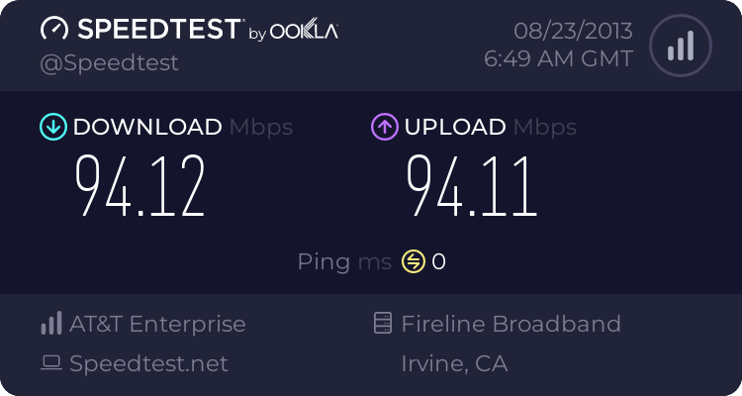Click the laptop icon beside Speedtest.net
The width and height of the screenshot is (742, 396).
coord(51,363)
